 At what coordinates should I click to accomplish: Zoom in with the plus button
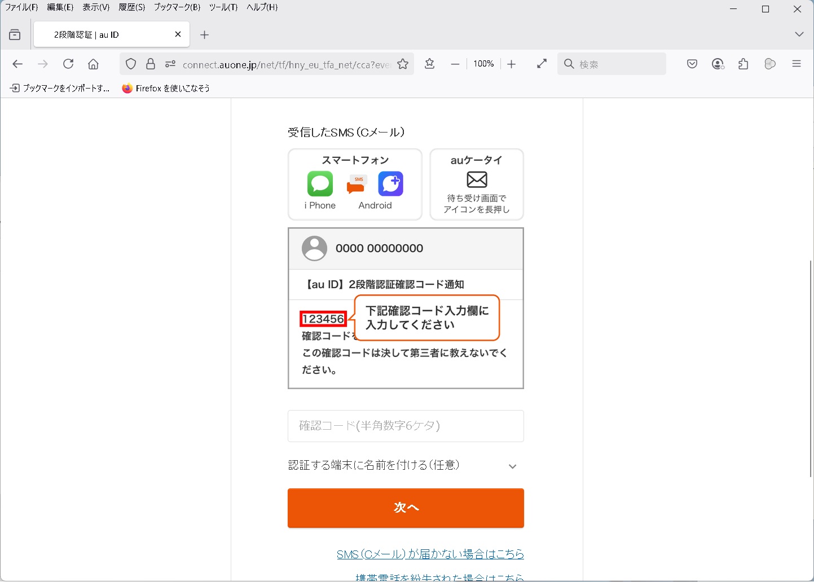pos(512,64)
